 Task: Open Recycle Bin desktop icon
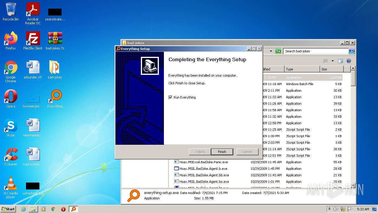coord(11,12)
